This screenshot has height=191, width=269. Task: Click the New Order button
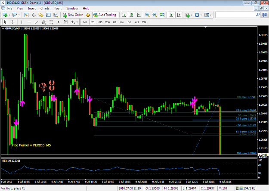point(73,15)
